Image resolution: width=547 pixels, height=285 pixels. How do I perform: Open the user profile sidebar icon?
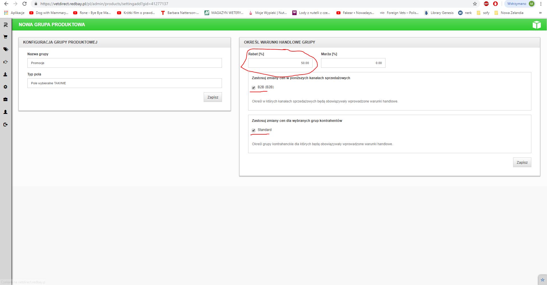coord(5,112)
